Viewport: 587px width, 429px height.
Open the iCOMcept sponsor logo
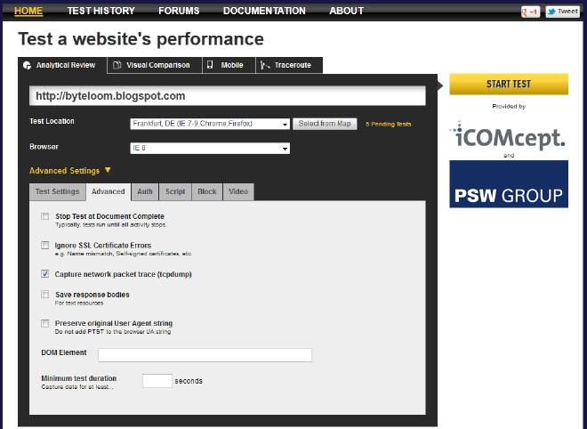[509, 135]
